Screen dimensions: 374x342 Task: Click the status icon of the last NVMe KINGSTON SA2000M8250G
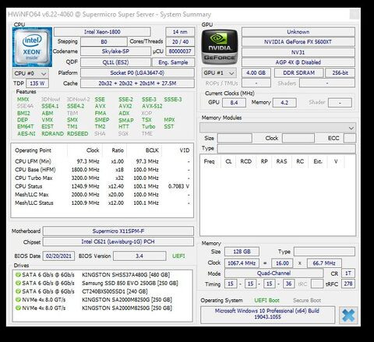18,308
